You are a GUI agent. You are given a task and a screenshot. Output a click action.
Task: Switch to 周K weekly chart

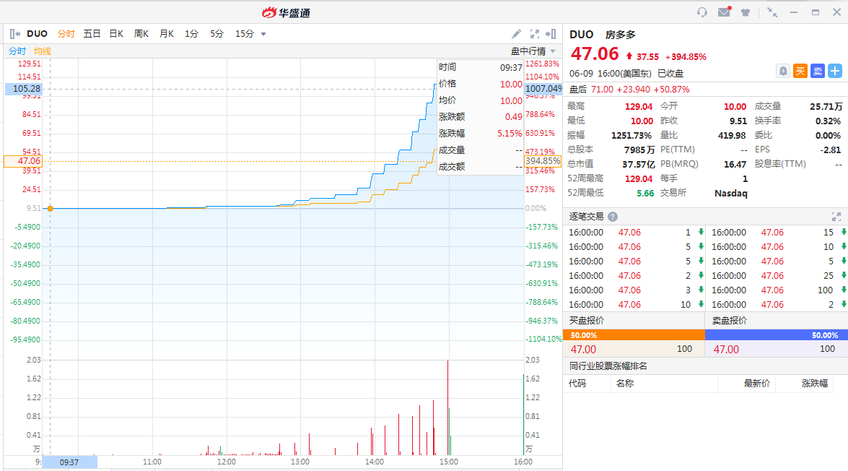point(141,33)
